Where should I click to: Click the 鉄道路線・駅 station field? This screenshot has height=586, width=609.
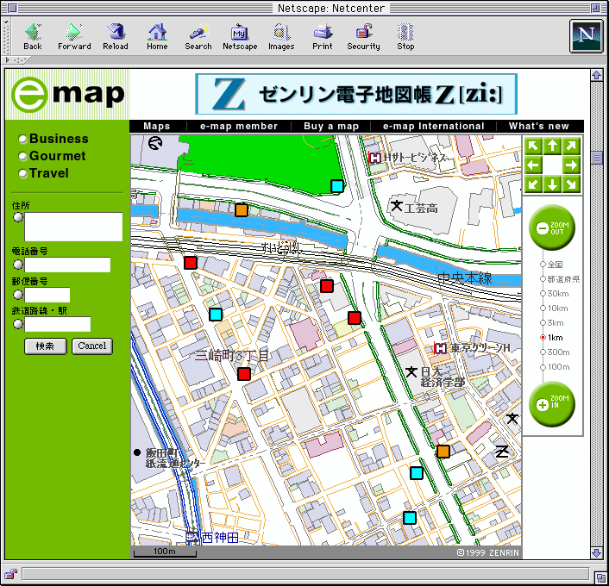58,324
